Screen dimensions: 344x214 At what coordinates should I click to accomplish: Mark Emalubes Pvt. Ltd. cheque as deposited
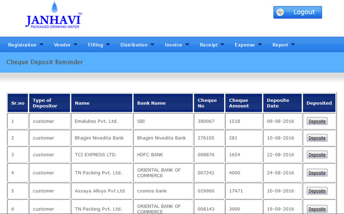pos(317,121)
